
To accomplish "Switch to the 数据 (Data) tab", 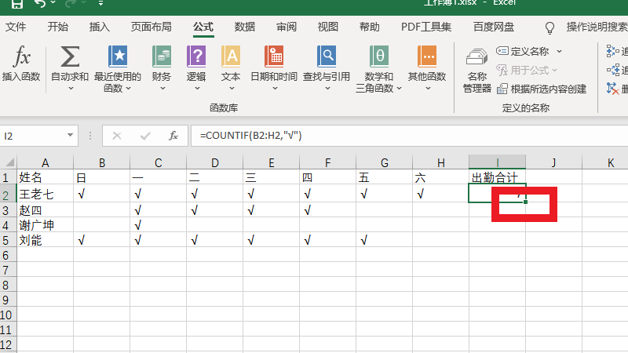I will pos(244,27).
